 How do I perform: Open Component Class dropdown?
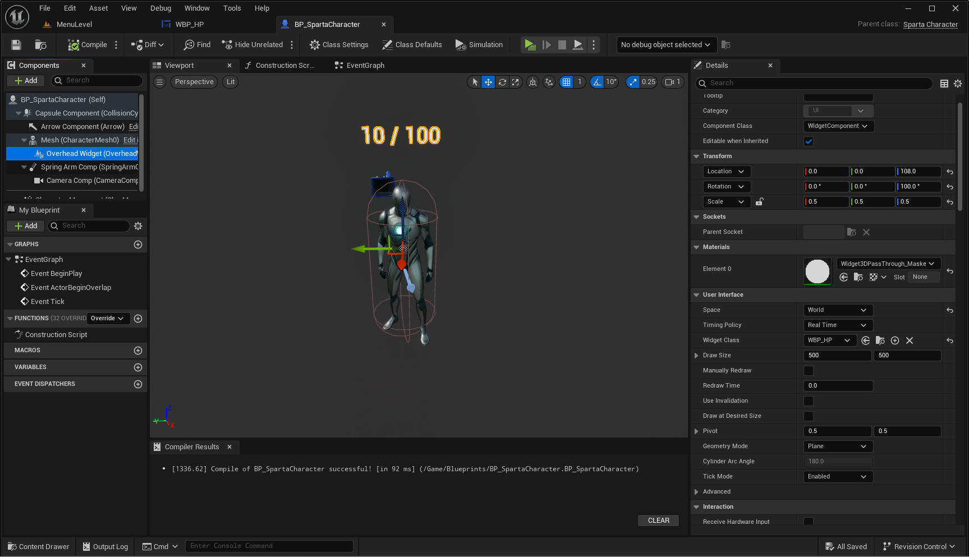point(839,126)
